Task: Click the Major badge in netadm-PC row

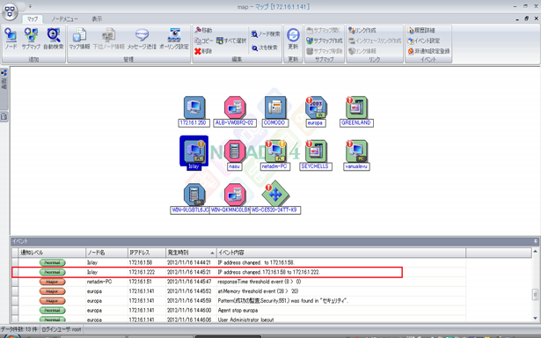Action: tap(52, 282)
